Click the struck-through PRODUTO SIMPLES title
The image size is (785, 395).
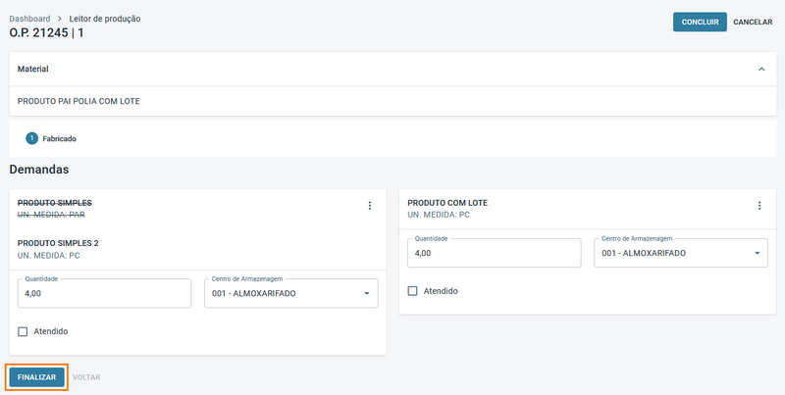(55, 203)
